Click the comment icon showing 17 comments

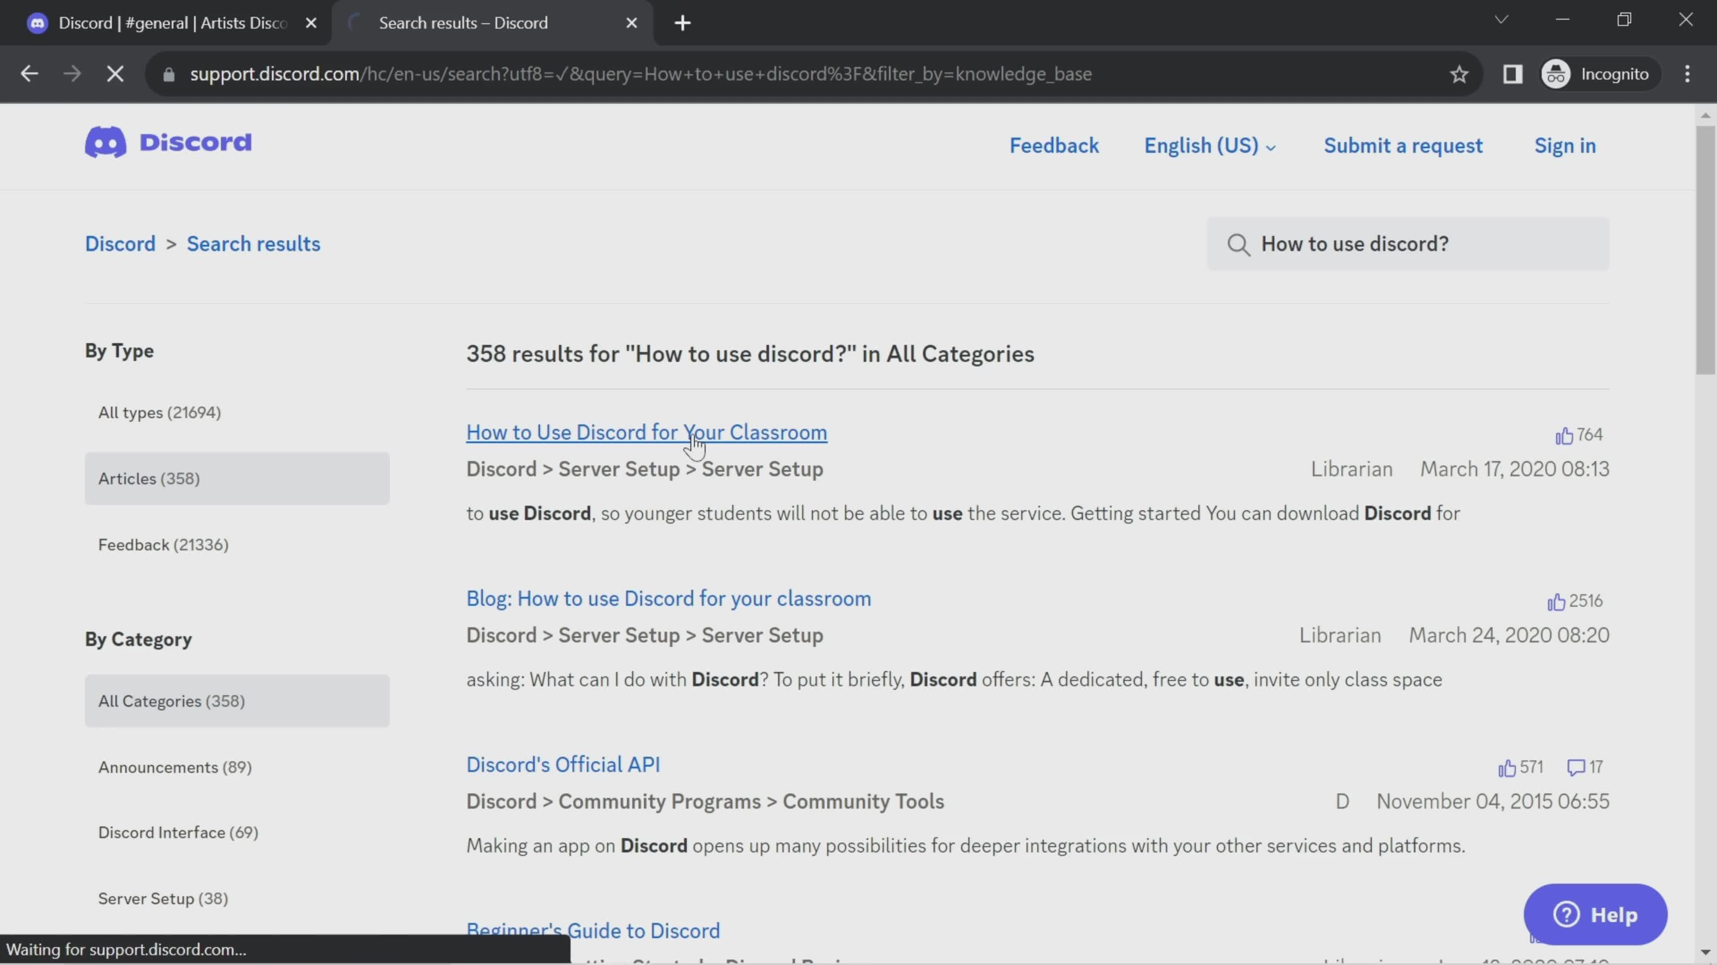point(1576,767)
